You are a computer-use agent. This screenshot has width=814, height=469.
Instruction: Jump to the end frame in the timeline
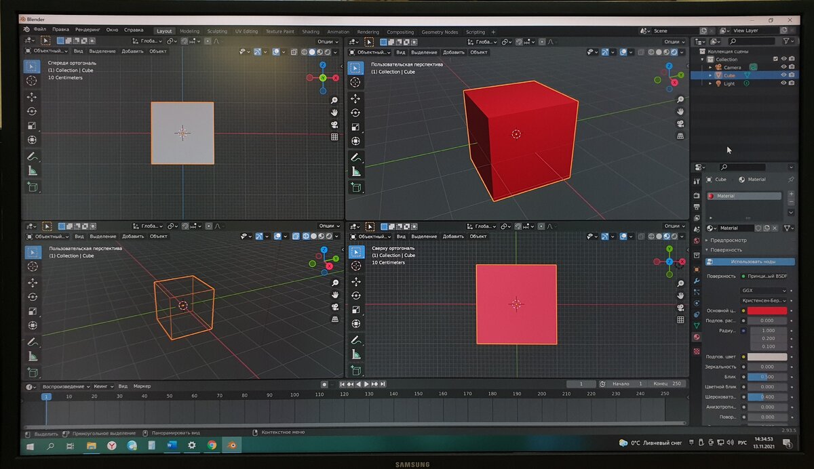click(383, 384)
